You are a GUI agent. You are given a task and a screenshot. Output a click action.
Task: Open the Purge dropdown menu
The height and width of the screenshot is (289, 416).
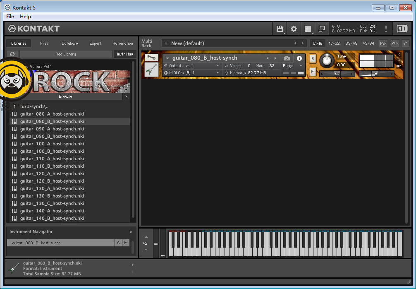click(293, 65)
